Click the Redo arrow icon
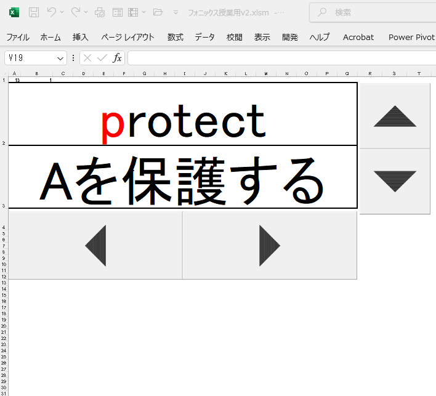The width and height of the screenshot is (436, 396). pos(76,12)
